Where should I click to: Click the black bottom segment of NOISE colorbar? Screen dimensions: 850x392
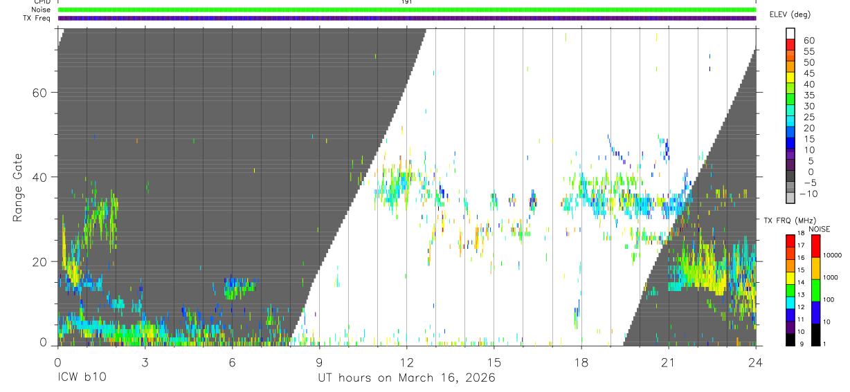pos(815,335)
